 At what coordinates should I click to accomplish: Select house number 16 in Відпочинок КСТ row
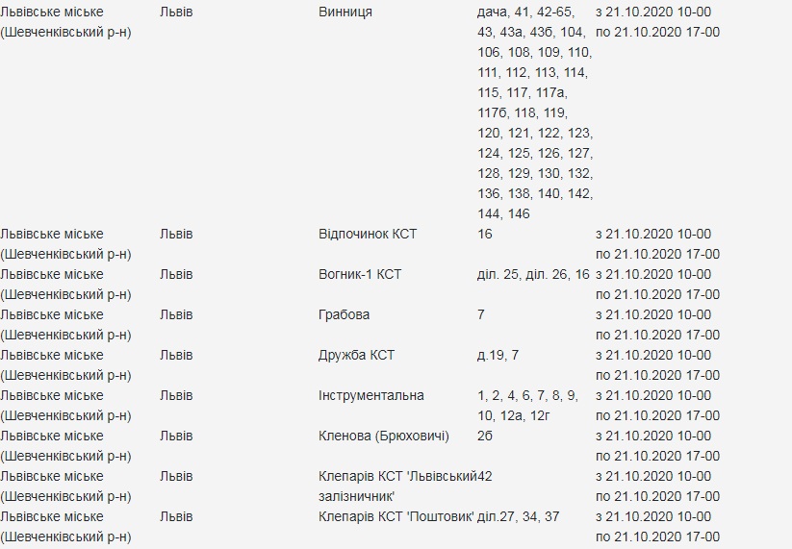(x=484, y=235)
